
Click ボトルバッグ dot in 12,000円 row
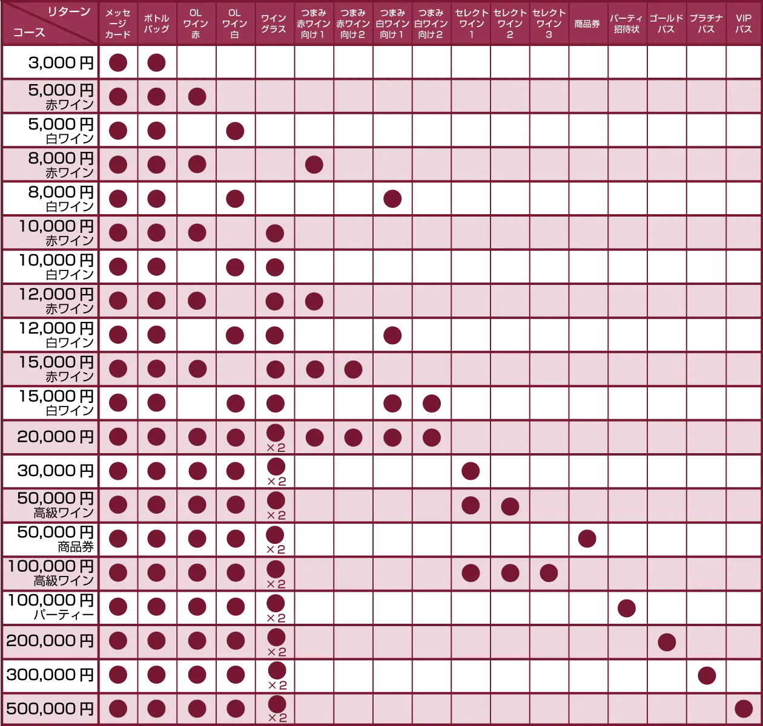point(157,301)
